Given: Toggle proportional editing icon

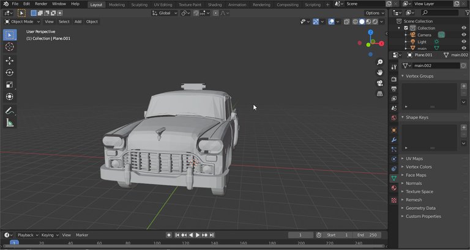Looking at the screenshot, I should coord(215,13).
